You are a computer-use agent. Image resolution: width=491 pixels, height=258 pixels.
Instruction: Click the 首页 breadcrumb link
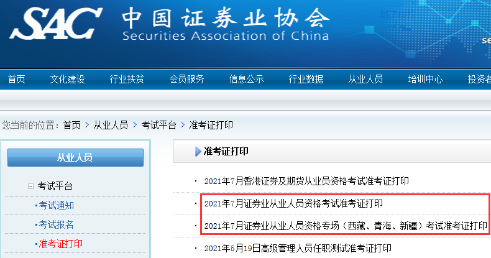[x=72, y=125]
